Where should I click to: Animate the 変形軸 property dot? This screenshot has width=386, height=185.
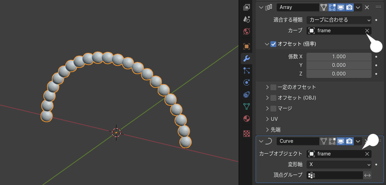(376, 164)
